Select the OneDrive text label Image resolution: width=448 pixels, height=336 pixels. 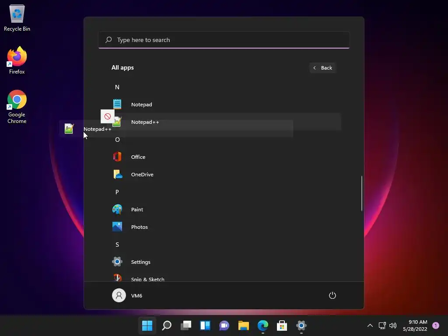[142, 174]
